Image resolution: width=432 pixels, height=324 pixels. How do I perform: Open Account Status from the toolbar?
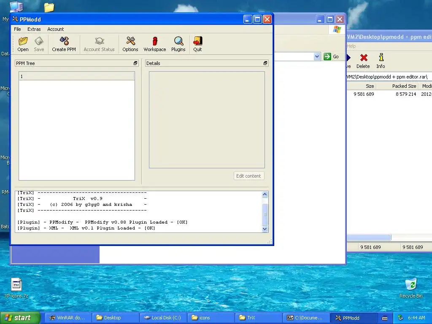tap(99, 44)
